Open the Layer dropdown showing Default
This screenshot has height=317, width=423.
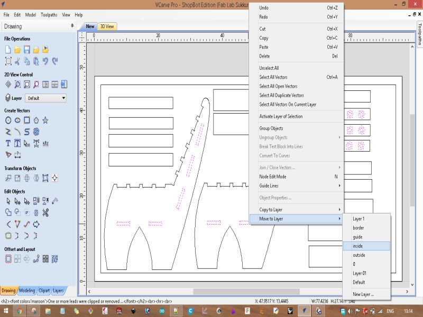[x=46, y=98]
